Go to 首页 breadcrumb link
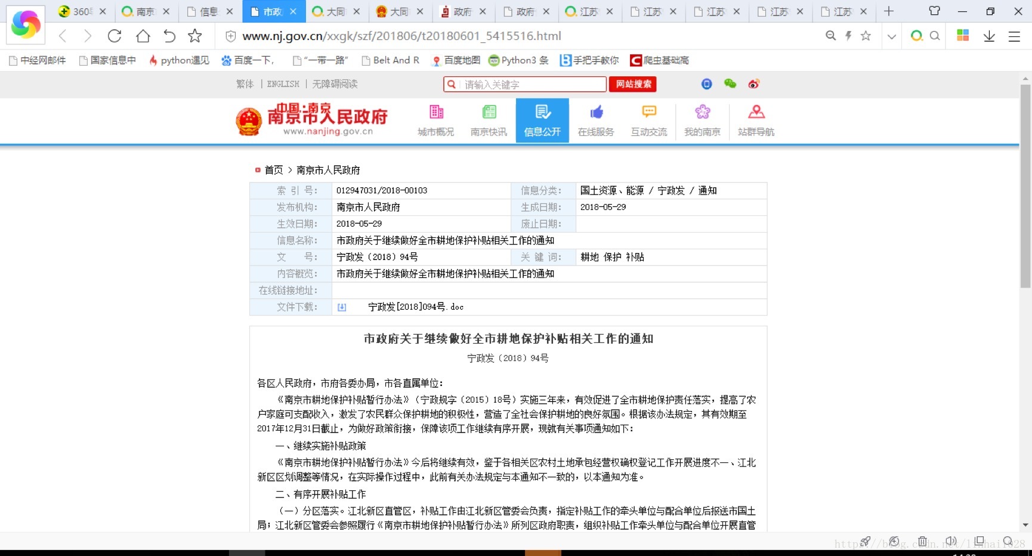Screen dimensions: 1032x556 pos(274,170)
